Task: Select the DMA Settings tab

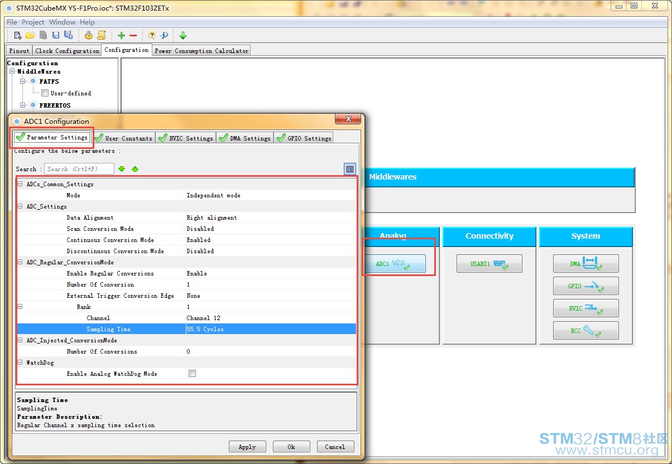Action: [245, 138]
